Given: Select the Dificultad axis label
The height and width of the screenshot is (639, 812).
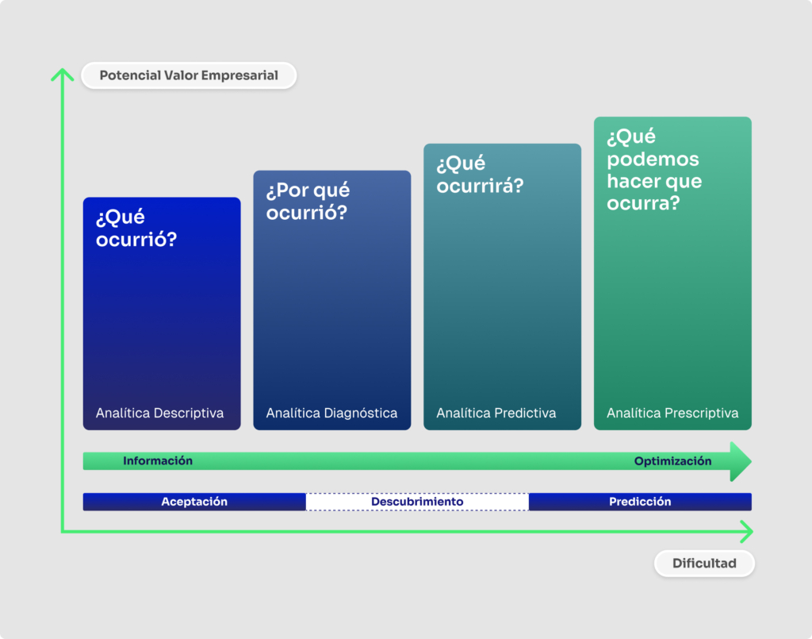Looking at the screenshot, I should pos(704,564).
